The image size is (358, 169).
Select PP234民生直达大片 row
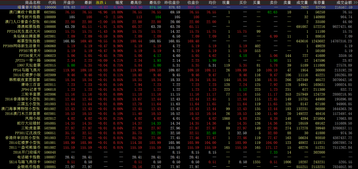pos(179,31)
